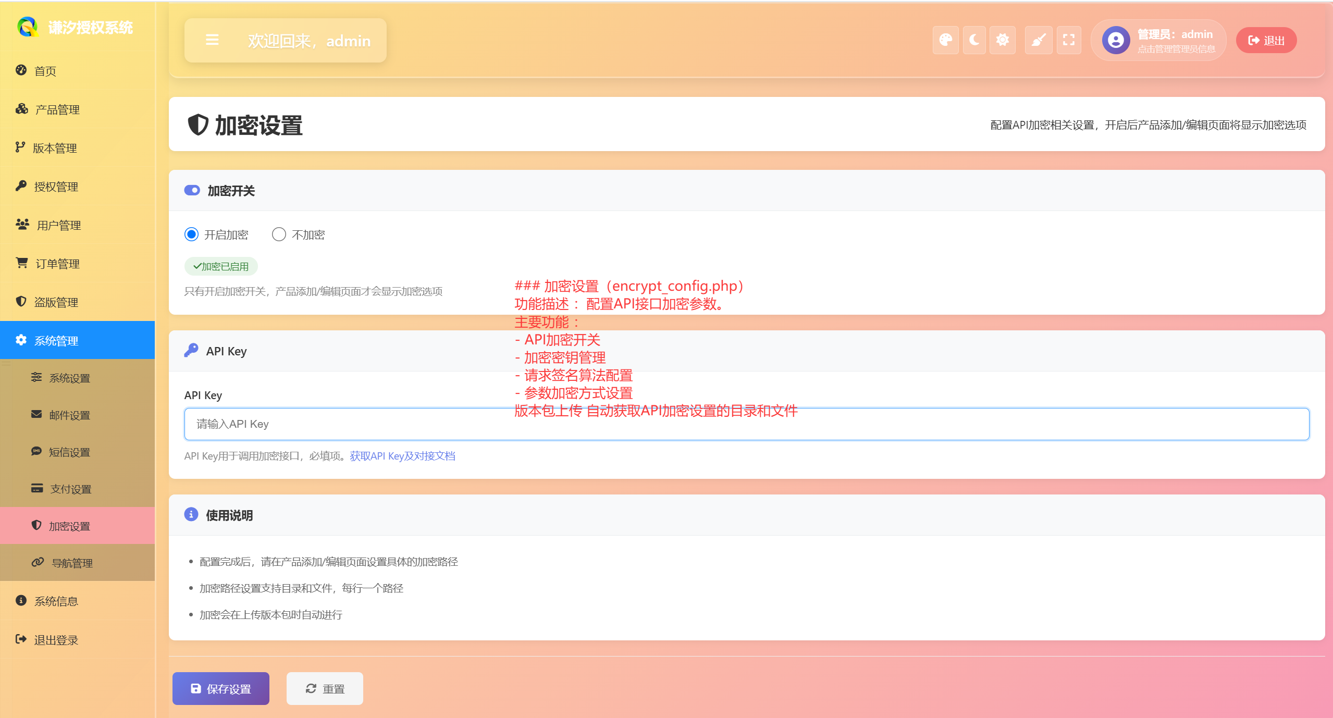Open 邮件设置 submenu item
Image resolution: width=1333 pixels, height=718 pixels.
77,415
